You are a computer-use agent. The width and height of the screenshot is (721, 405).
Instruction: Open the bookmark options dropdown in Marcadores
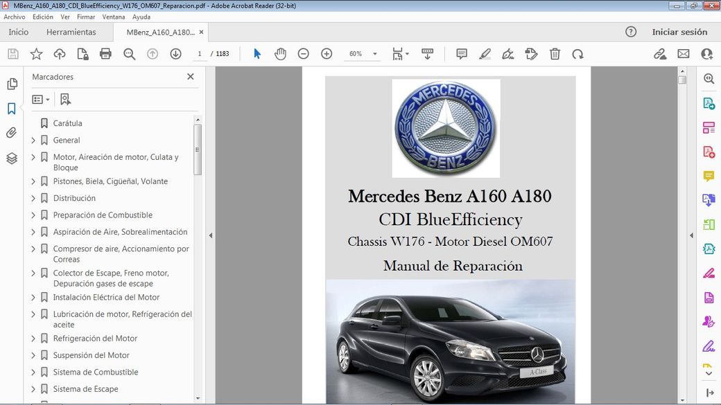40,99
